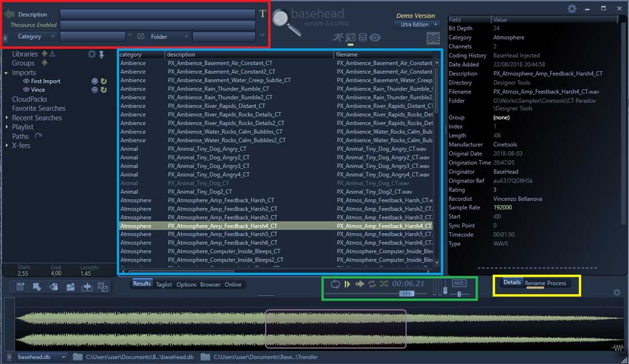Collapse the Imports tree node
Viewport: 629px width, 364px height.
(6, 73)
